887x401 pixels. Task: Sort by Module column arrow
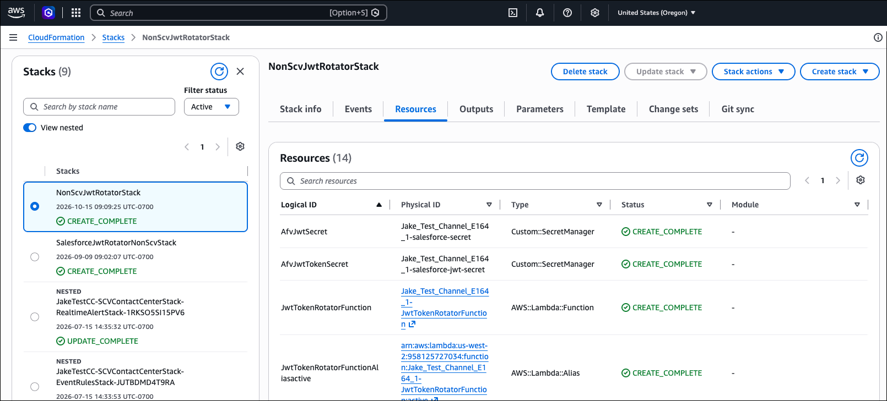(857, 205)
